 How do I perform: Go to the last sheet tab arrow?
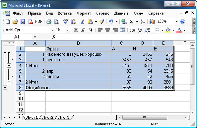point(20,117)
